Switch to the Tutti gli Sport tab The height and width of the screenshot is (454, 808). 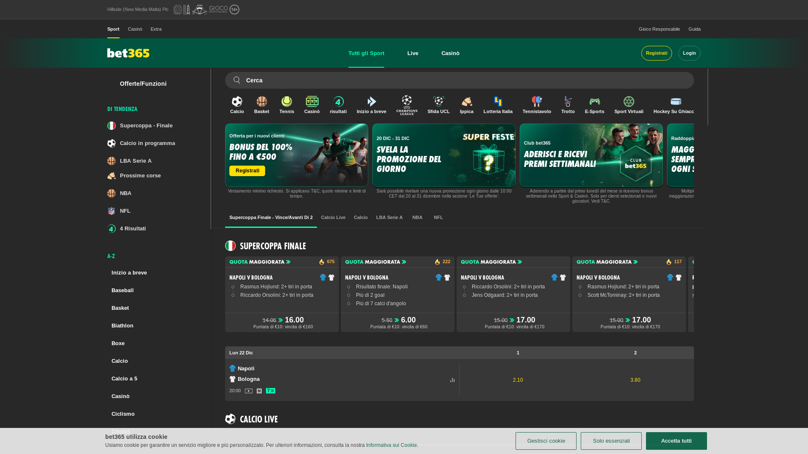click(x=366, y=53)
